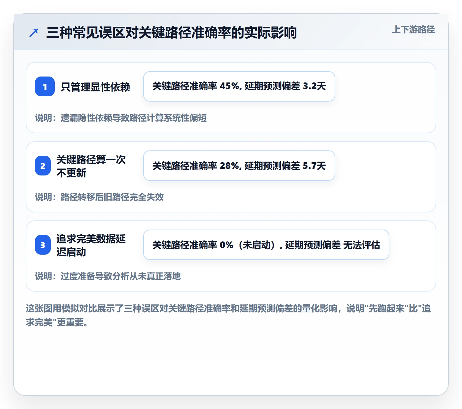Viewport: 462px width, 409px height.
Task: Click the summary paragraph starting with 这张图用模拟对比
Action: click(228, 315)
